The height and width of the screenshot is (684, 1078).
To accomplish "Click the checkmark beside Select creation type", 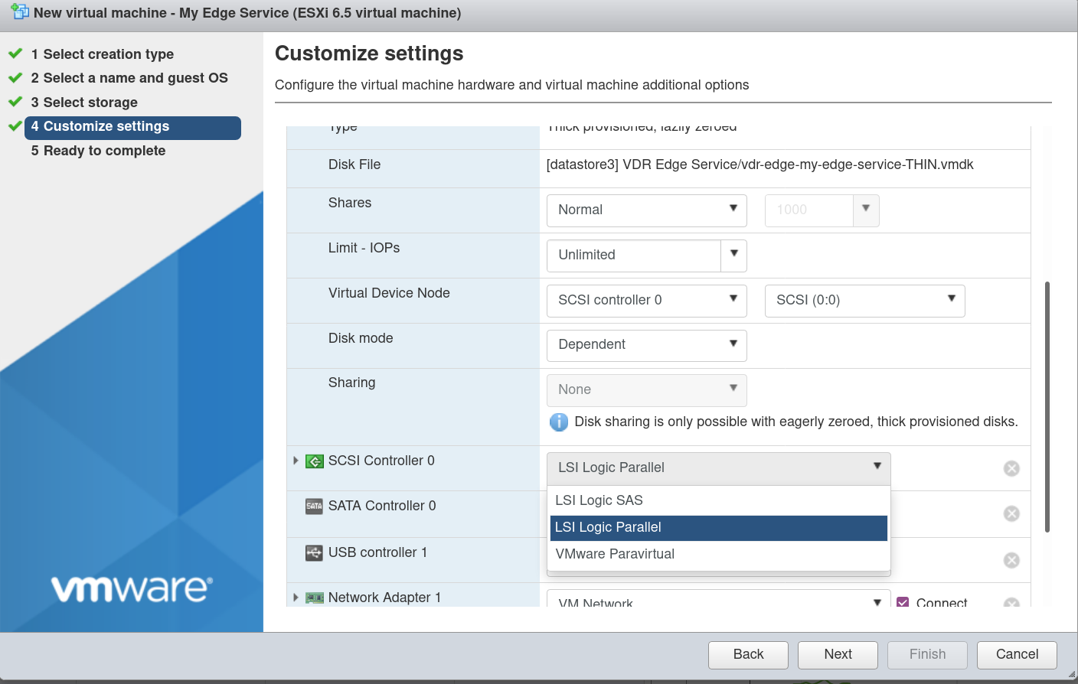I will (15, 54).
